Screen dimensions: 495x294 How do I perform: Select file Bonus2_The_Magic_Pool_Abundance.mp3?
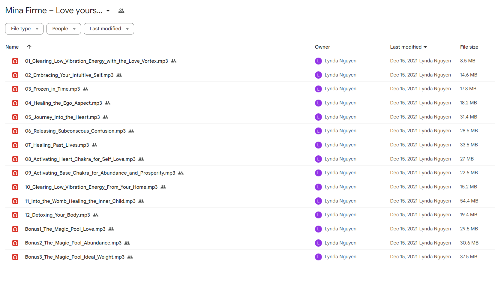[73, 243]
